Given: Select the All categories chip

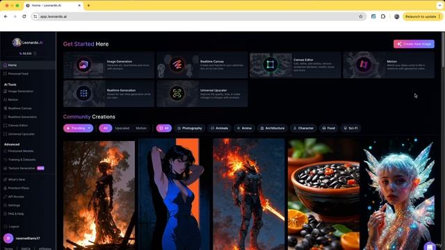Looking at the screenshot, I should point(164,128).
